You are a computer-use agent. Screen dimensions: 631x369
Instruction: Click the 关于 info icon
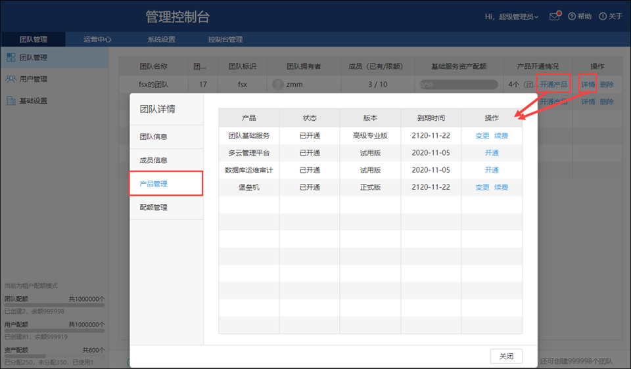[603, 16]
